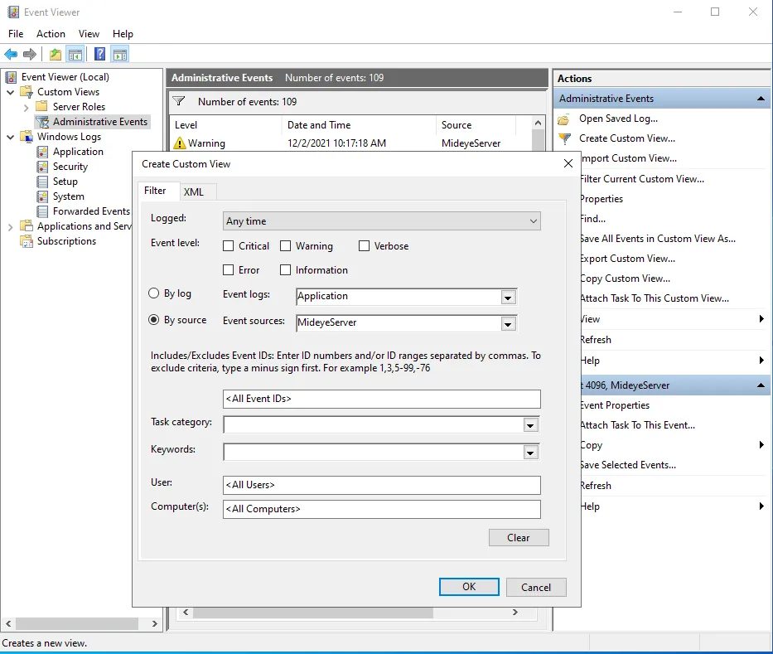Screen dimensions: 773x654
Task: Expand the Applications and Services Logs node
Action: coord(11,225)
